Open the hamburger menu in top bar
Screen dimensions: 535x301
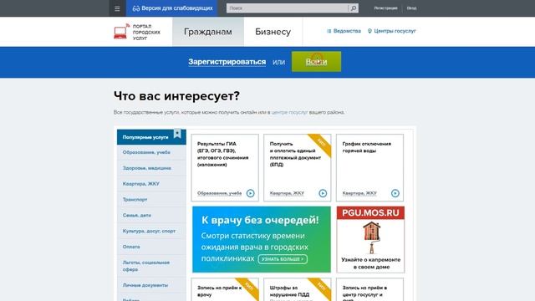(117, 8)
